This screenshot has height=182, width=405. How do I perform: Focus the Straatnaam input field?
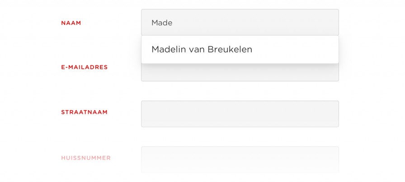[x=240, y=114]
